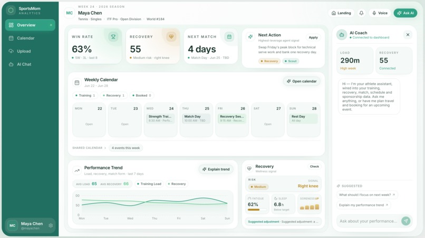Focus the Ask about your performance input

coord(369,221)
